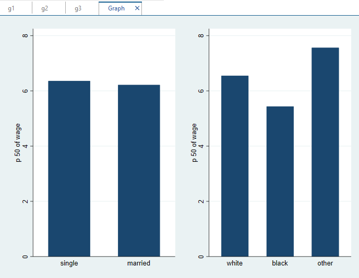Select the g3 tab
Image resolution: width=359 pixels, height=278 pixels.
pos(78,8)
